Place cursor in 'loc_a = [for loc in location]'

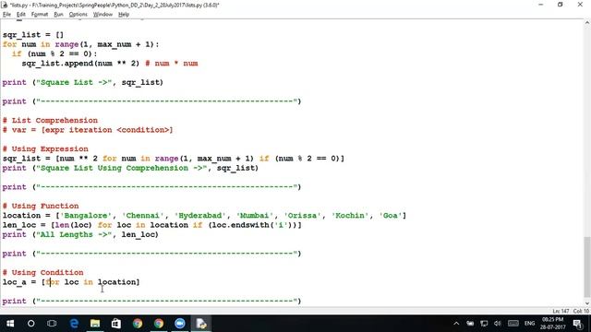click(71, 282)
